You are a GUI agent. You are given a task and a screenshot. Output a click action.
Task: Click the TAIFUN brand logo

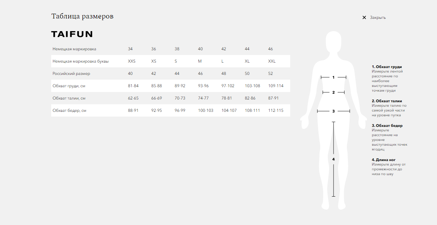[72, 34]
